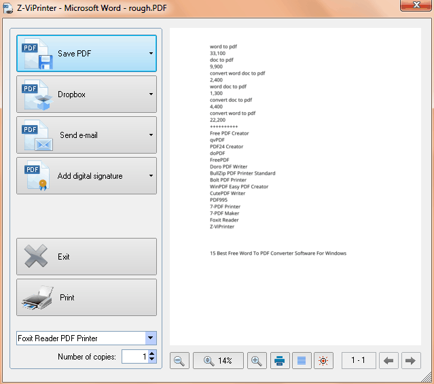The width and height of the screenshot is (434, 384).
Task: Click 'Bolt PDF Printer' preview line
Action: (228, 180)
